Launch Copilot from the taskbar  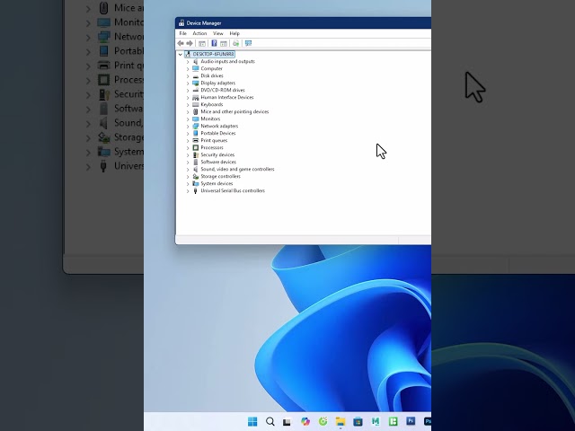(305, 421)
